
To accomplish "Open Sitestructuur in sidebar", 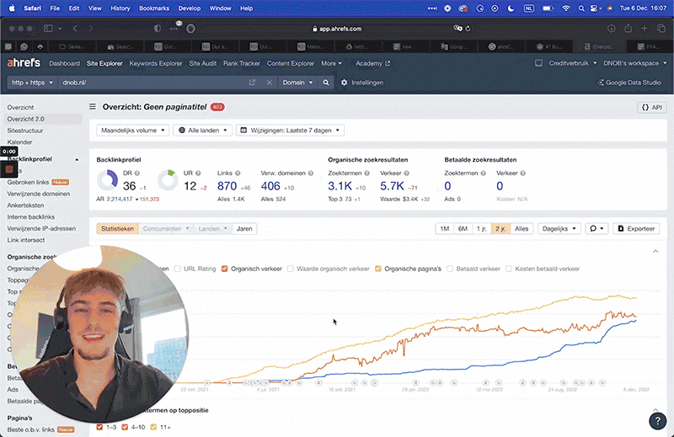I will (25, 131).
